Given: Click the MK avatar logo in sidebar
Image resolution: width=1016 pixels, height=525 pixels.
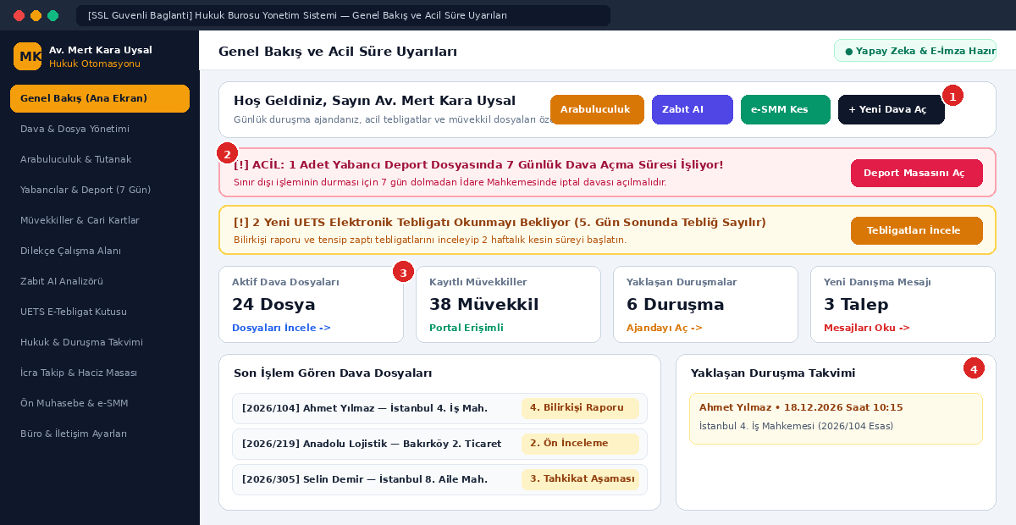Looking at the screenshot, I should click(27, 57).
